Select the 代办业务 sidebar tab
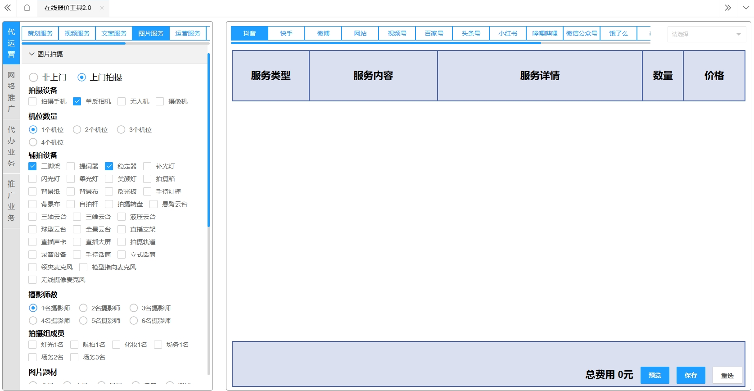This screenshot has width=754, height=391. coord(11,146)
